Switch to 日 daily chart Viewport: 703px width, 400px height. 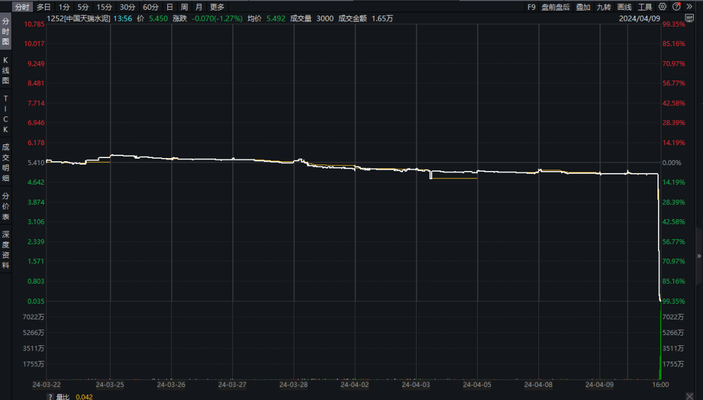pyautogui.click(x=170, y=7)
